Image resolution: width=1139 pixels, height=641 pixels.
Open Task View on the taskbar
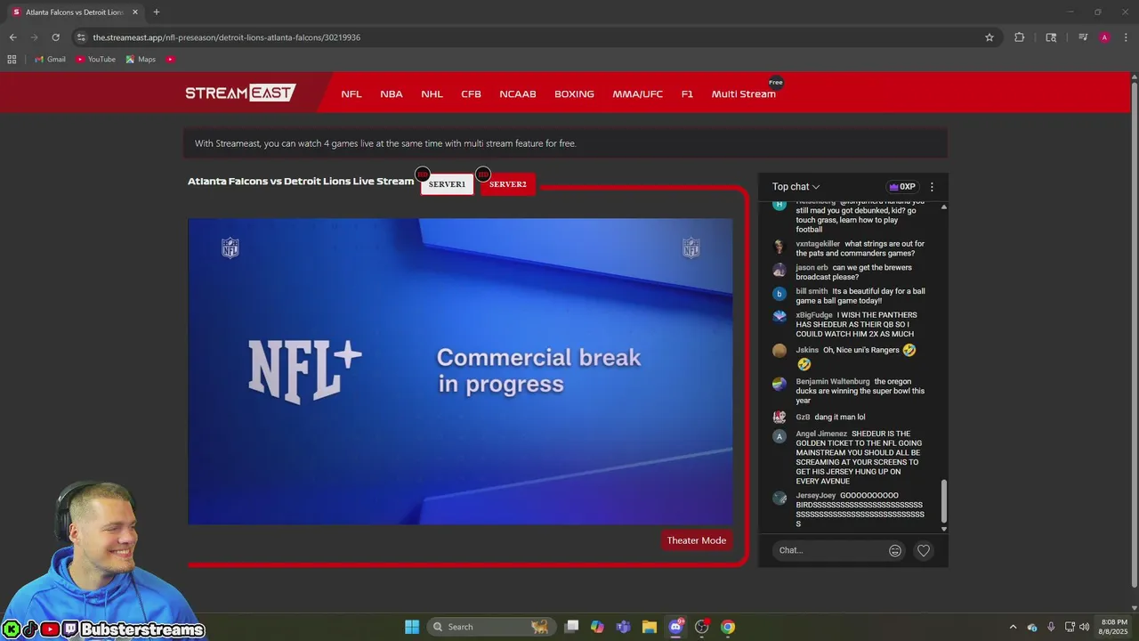tap(572, 627)
